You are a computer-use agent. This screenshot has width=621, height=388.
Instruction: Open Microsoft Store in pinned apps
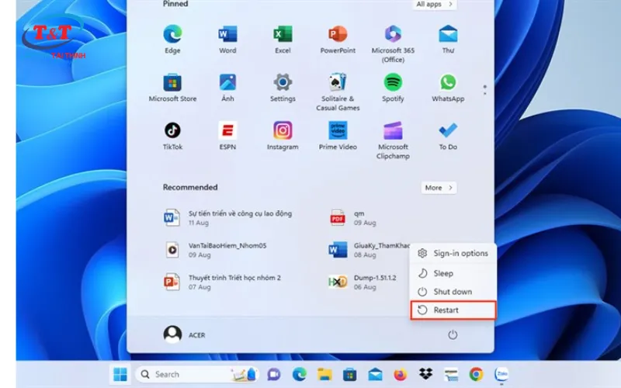pos(172,88)
